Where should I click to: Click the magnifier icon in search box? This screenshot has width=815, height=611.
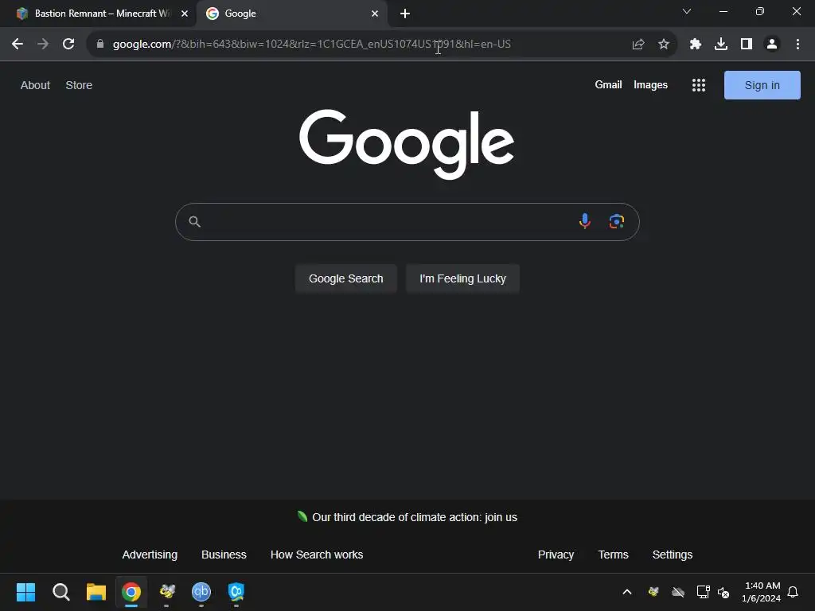click(194, 222)
